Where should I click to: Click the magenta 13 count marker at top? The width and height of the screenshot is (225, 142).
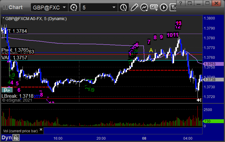pos(179,23)
